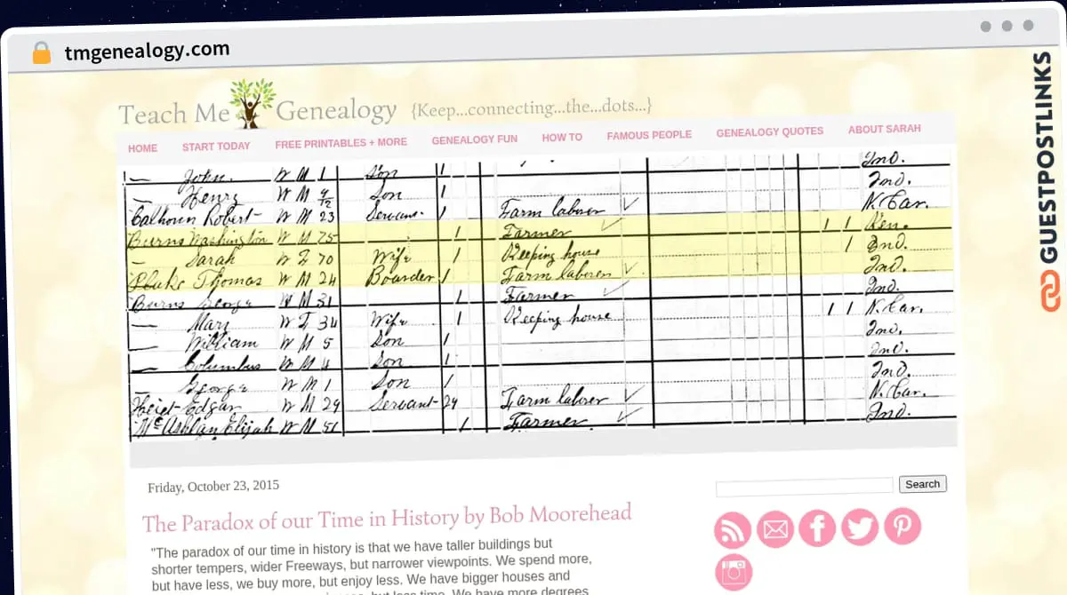1067x595 pixels.
Task: Open the HOW TO section
Action: pyautogui.click(x=562, y=138)
